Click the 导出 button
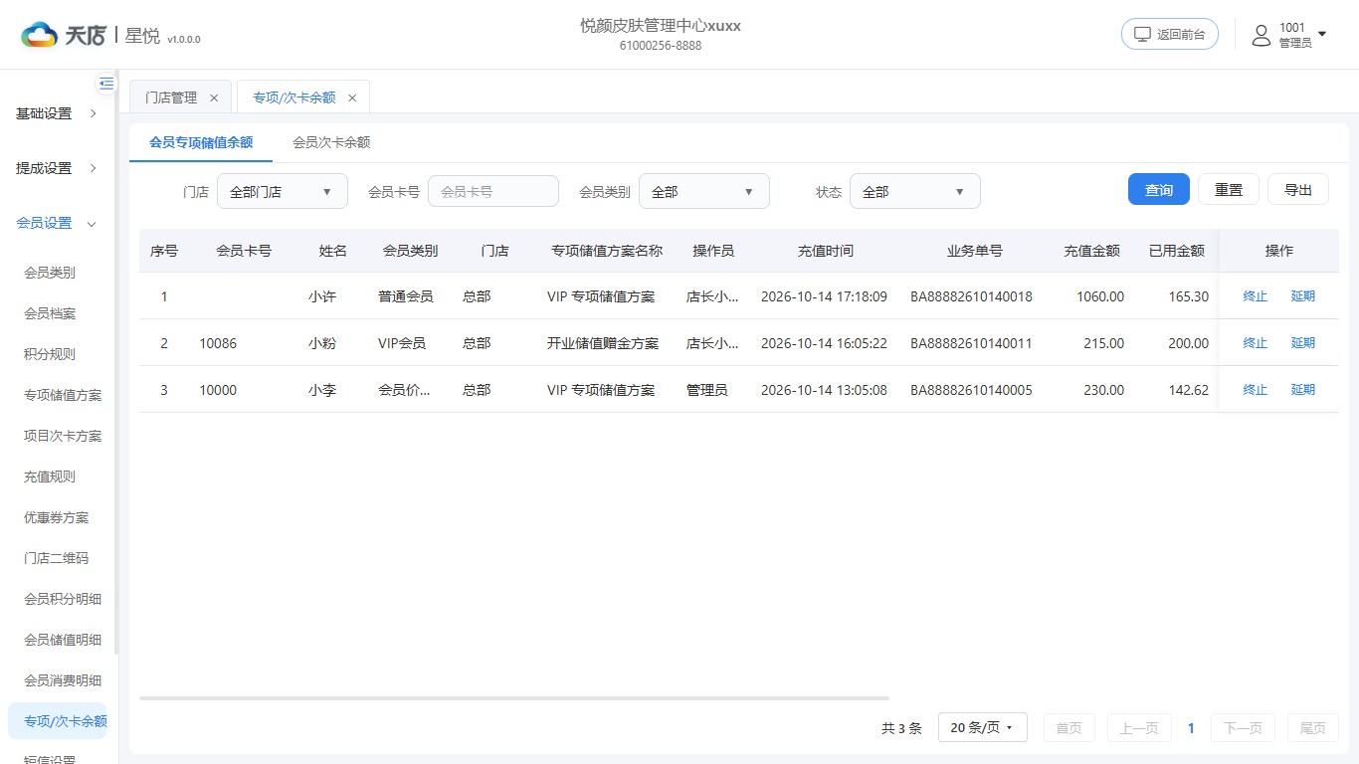This screenshot has height=764, width=1359. [x=1298, y=189]
